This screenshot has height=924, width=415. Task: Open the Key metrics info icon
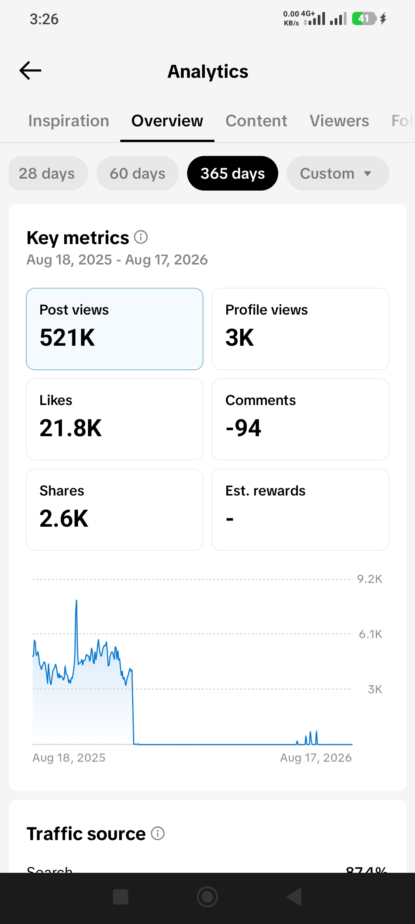(141, 237)
